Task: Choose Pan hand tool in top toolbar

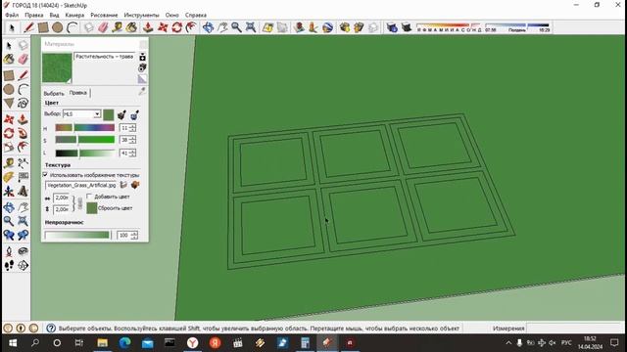Action: coord(222,27)
